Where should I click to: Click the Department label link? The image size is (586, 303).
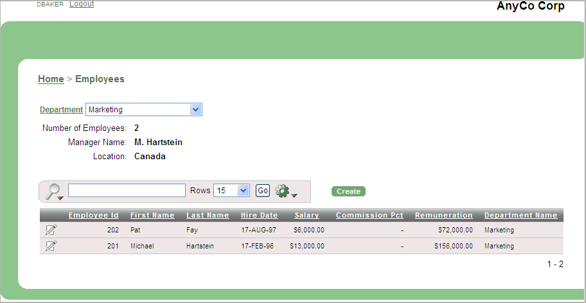click(61, 110)
